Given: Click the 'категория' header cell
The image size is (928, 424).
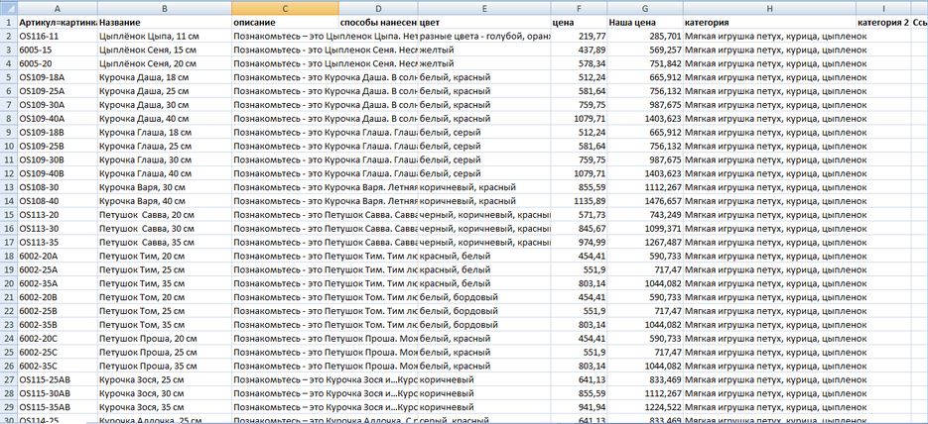Looking at the screenshot, I should click(769, 23).
